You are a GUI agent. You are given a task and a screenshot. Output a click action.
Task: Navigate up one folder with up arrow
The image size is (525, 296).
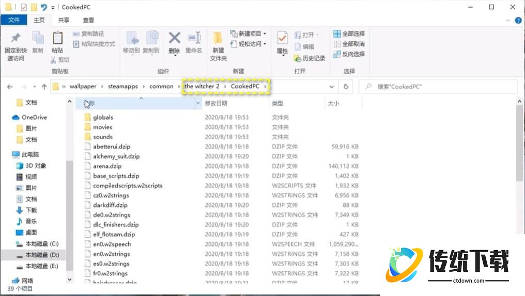[x=44, y=87]
